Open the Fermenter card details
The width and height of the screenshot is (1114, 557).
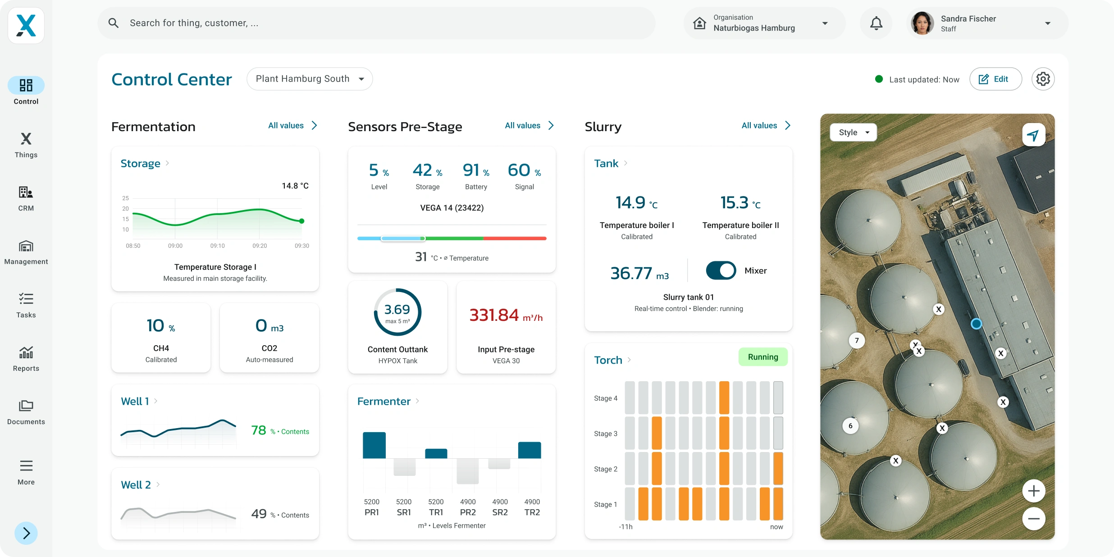[x=388, y=401]
